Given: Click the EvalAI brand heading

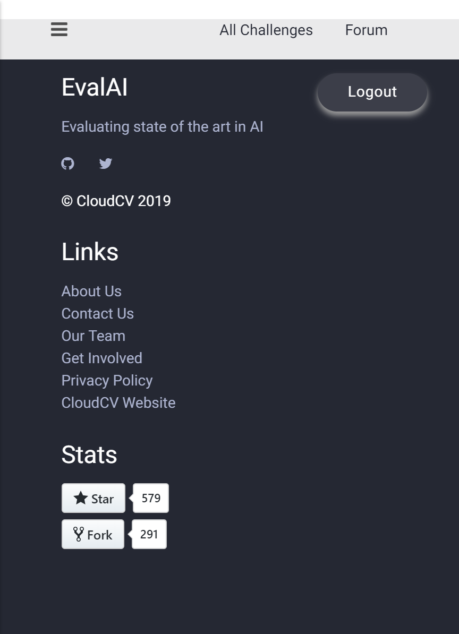Looking at the screenshot, I should click(x=94, y=87).
